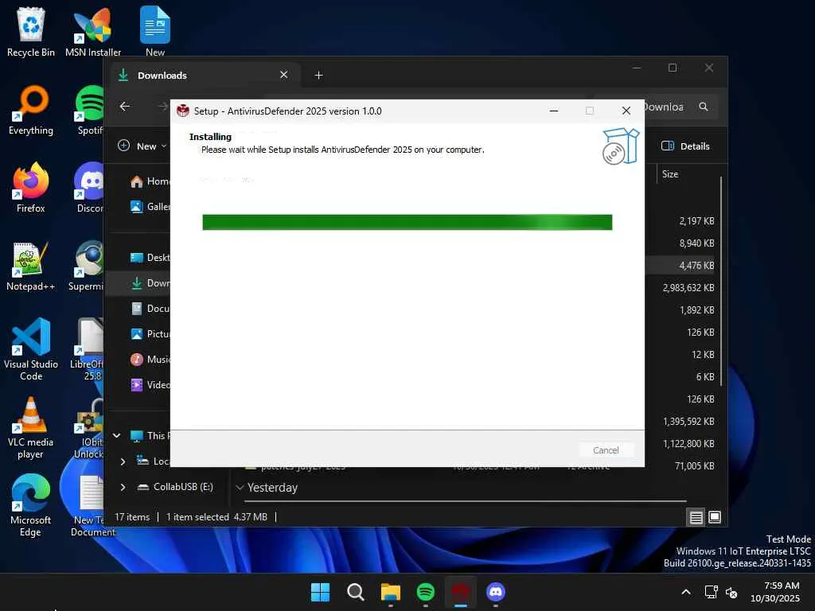Open Discord from the taskbar

coord(496,592)
